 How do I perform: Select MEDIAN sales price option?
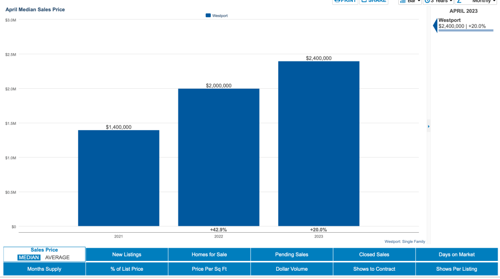(29, 258)
